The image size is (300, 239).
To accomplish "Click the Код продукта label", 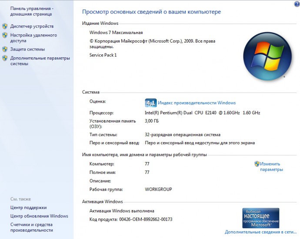I will (103, 219).
